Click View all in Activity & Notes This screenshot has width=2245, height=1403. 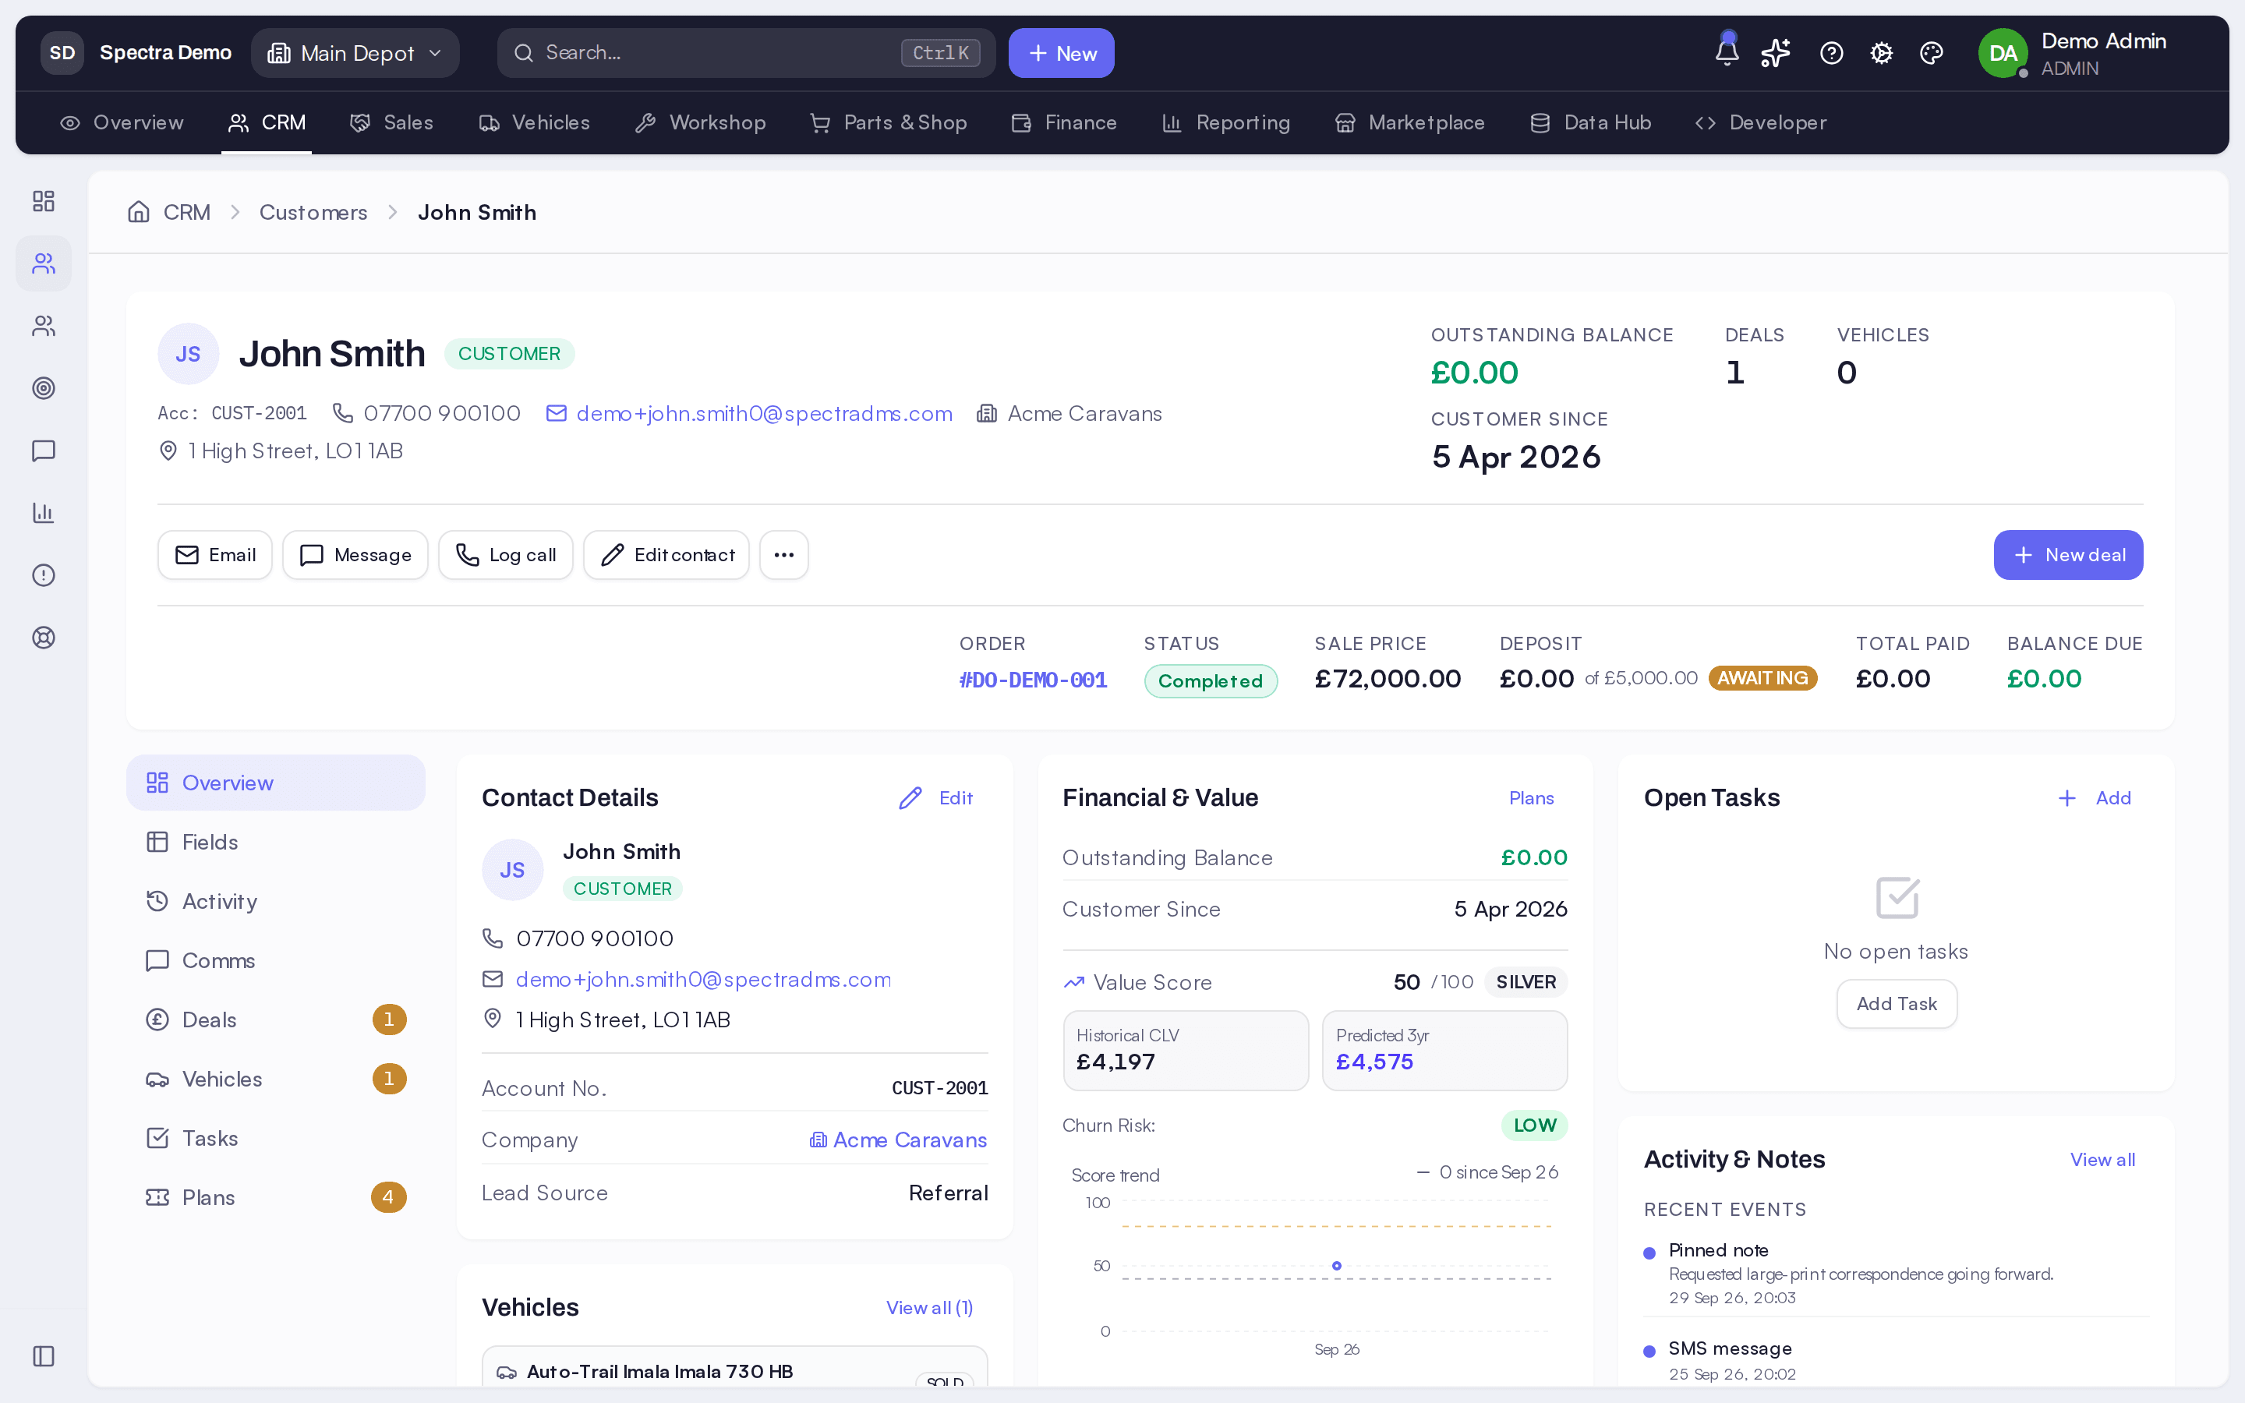[x=2102, y=1160]
